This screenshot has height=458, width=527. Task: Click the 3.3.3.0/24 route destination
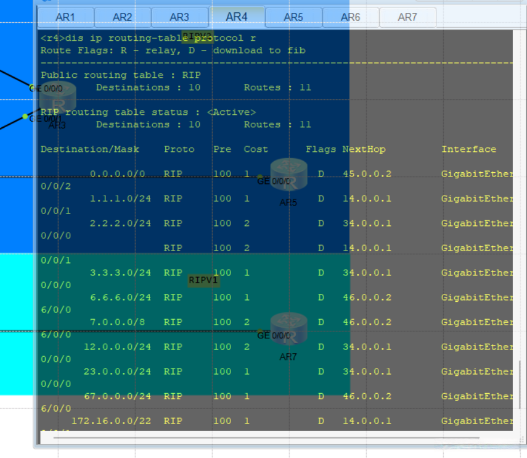tap(120, 273)
